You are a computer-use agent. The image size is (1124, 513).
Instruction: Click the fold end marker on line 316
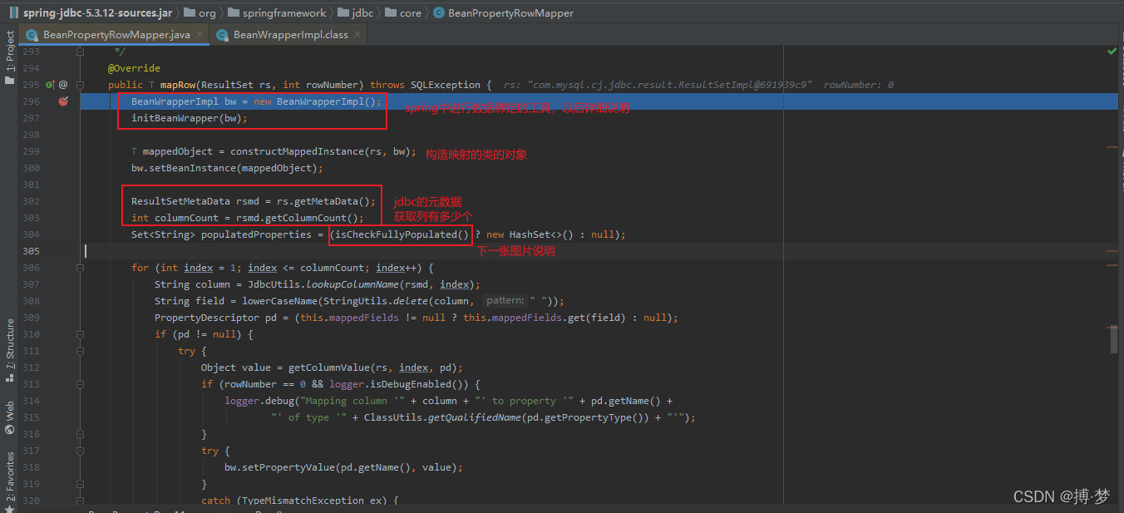pos(81,434)
